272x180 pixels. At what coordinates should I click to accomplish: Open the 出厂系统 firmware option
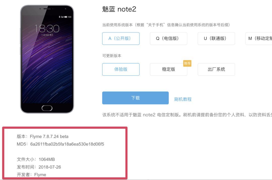[216, 69]
